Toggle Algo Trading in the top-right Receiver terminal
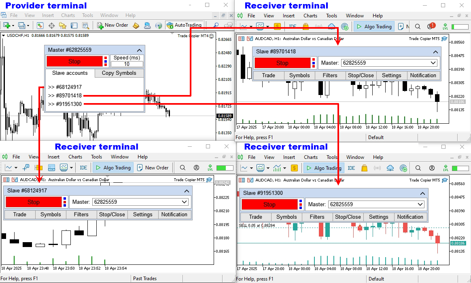This screenshot has width=471, height=283. tap(373, 27)
